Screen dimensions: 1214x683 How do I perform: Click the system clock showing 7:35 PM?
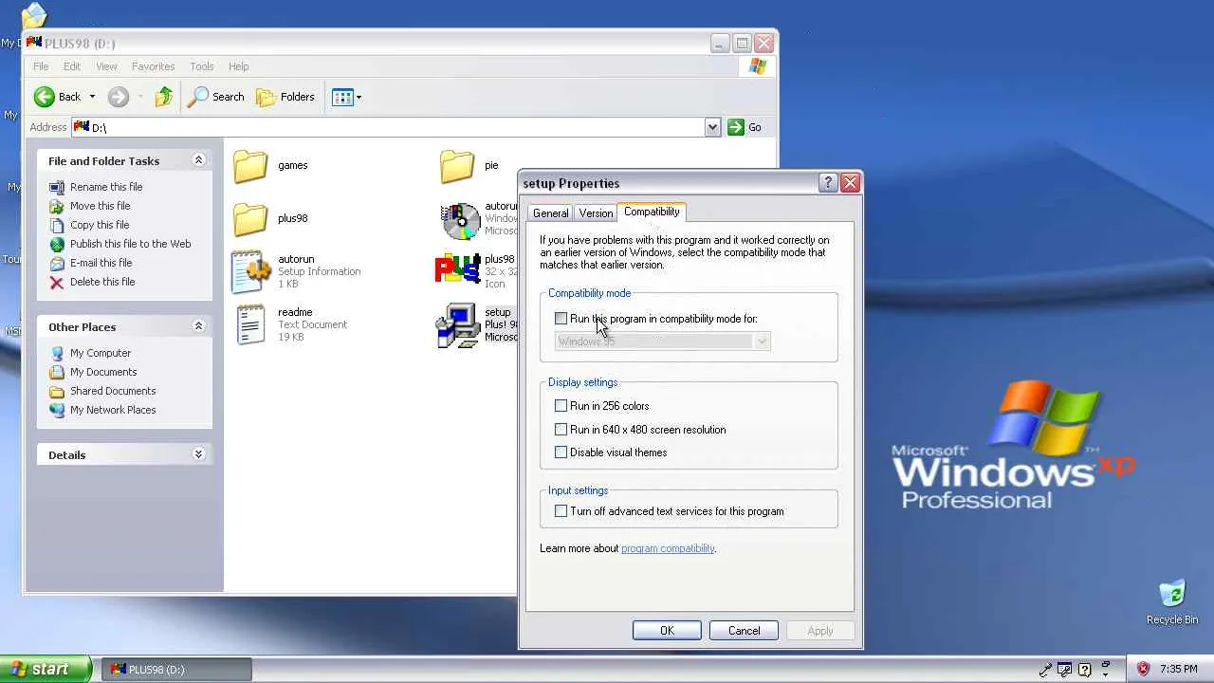(1178, 670)
